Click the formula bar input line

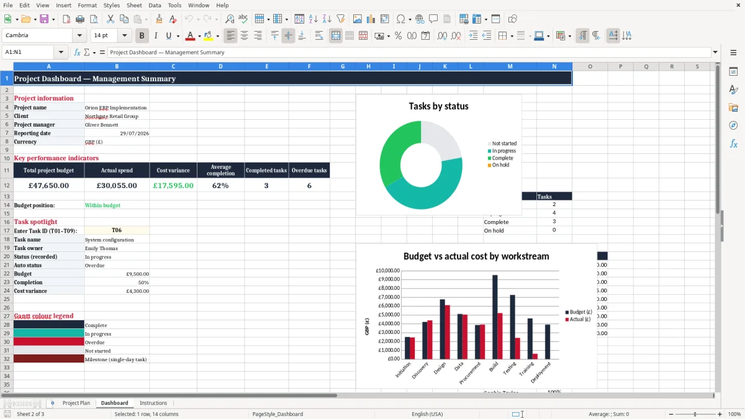point(409,52)
